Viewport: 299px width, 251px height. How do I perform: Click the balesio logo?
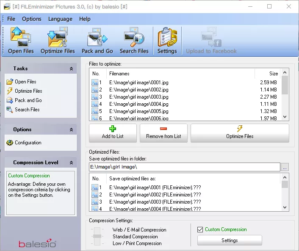click(x=37, y=243)
